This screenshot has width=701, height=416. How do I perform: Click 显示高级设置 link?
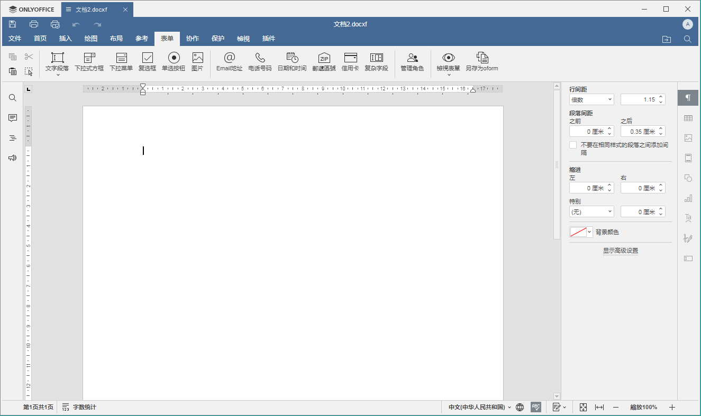click(620, 251)
